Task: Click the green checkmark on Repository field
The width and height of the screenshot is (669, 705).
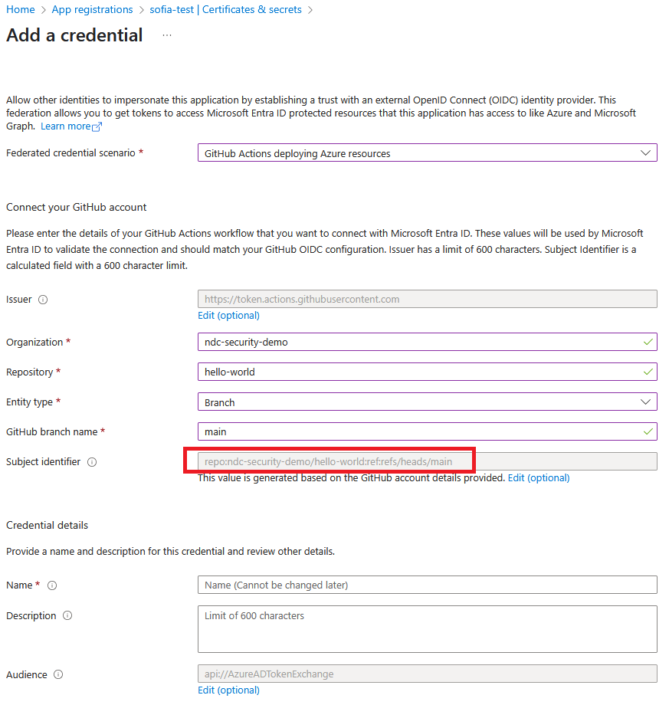Action: 648,372
